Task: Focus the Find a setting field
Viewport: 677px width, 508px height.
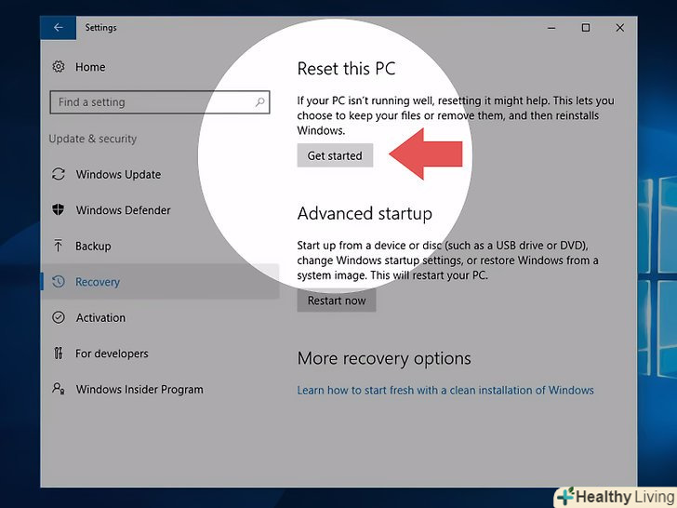Action: pos(160,102)
